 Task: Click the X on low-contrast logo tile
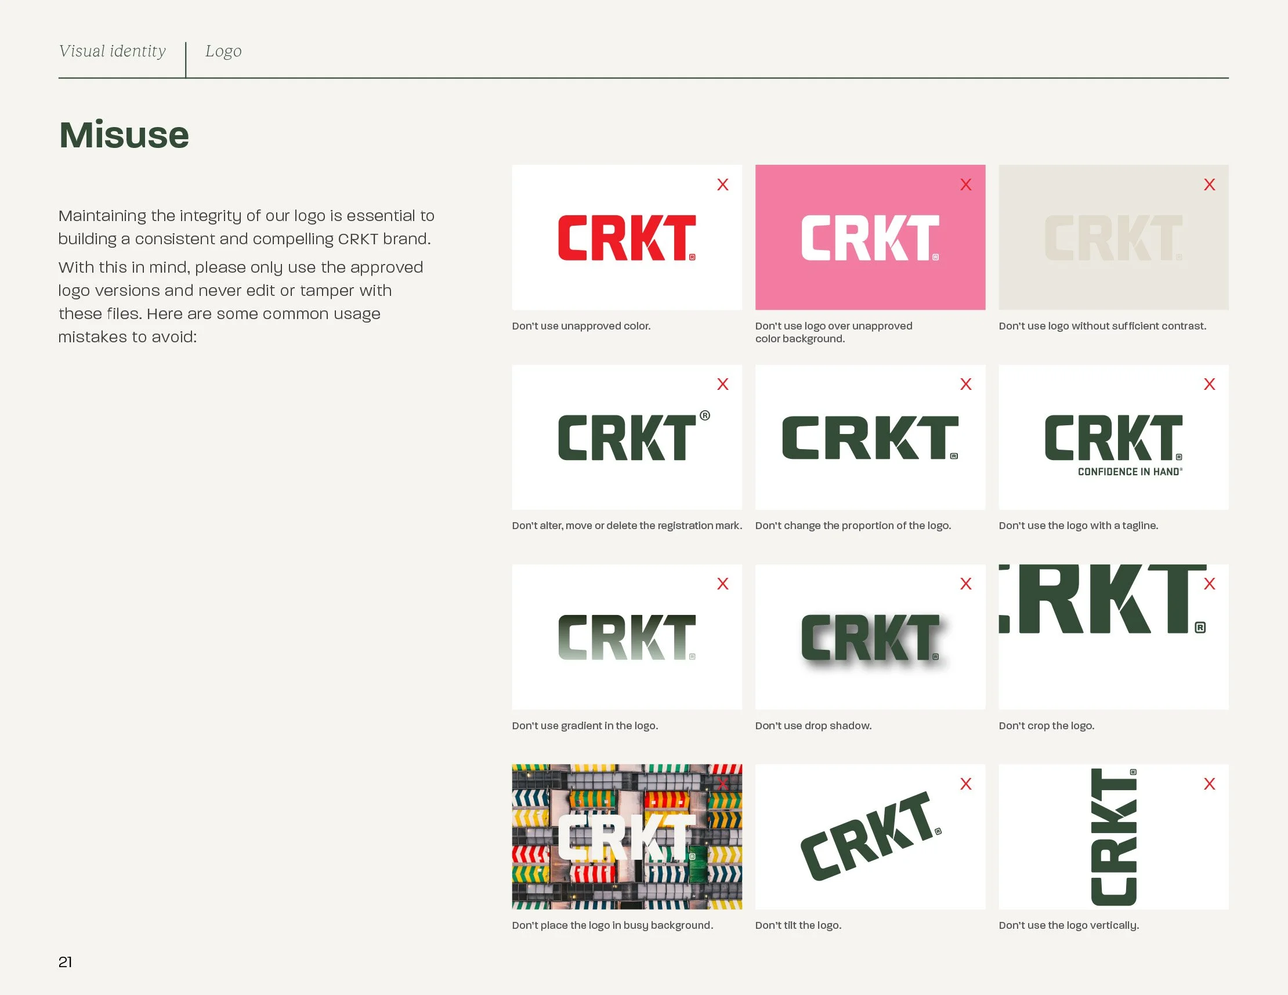coord(1209,184)
